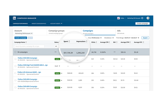Viewport: 163px width, 108px height.
Task: Sort by Average CPM column arrows
Action: (x=130, y=42)
